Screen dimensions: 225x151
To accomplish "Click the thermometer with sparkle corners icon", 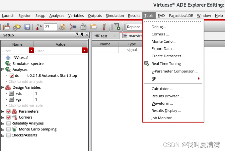I will click(105, 27).
